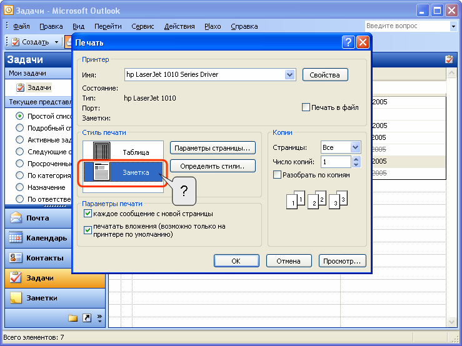Open Страницы dropdown showing Все
This screenshot has width=462, height=346.
(355, 147)
